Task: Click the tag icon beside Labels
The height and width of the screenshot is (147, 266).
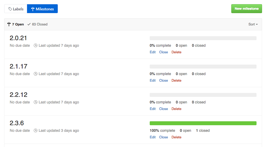Action: click(10, 9)
